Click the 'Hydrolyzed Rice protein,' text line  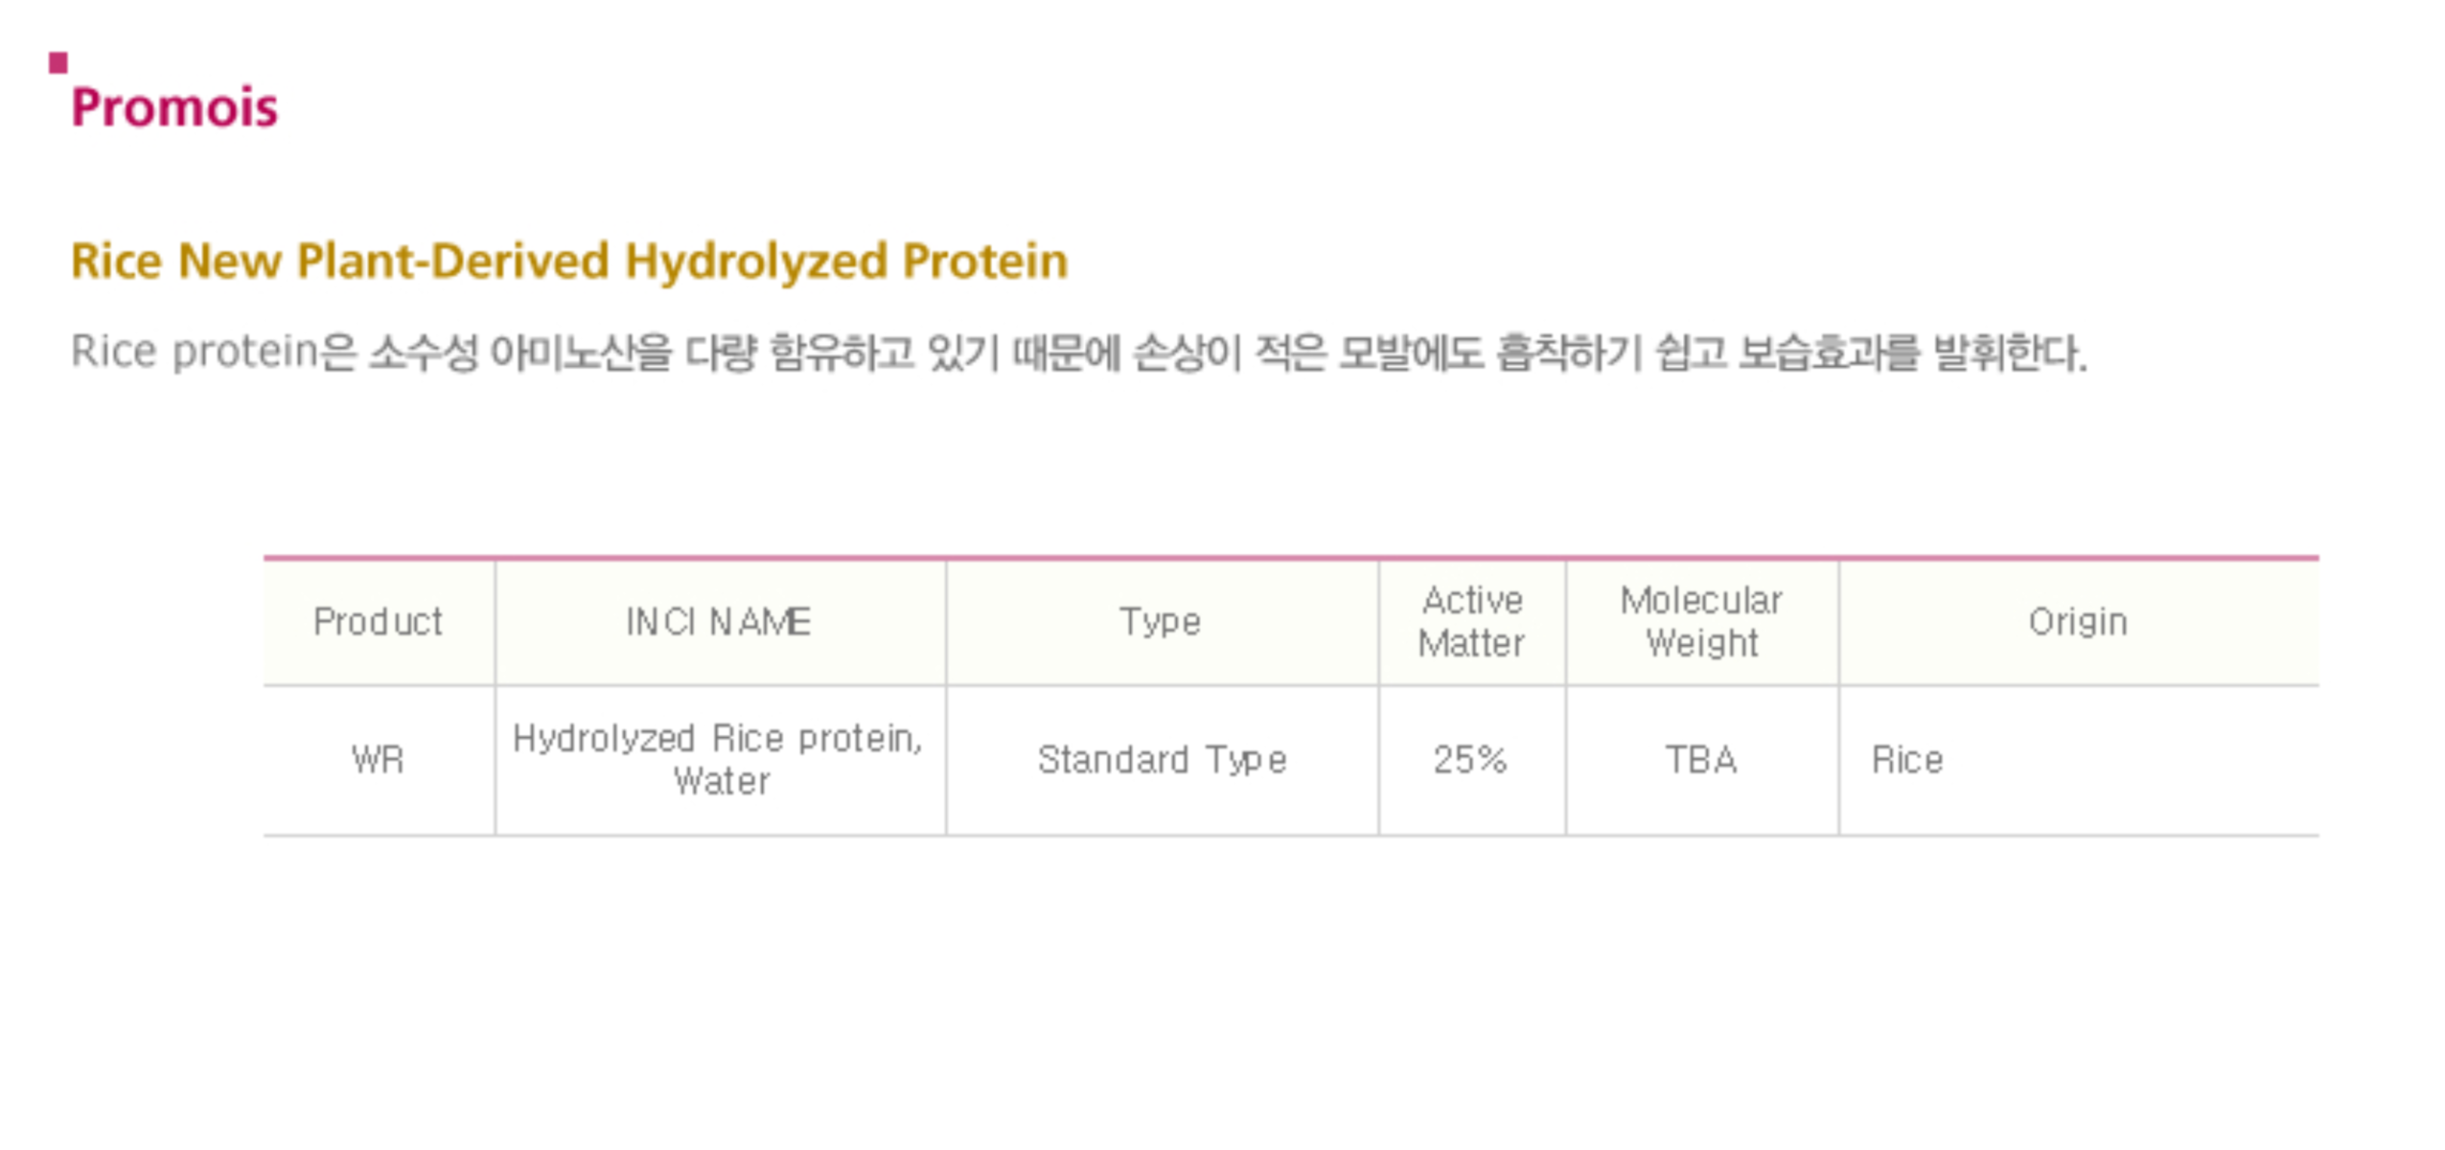click(x=718, y=739)
